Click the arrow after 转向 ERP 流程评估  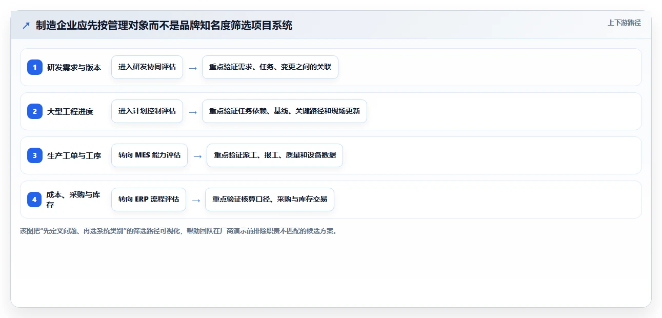click(x=196, y=200)
